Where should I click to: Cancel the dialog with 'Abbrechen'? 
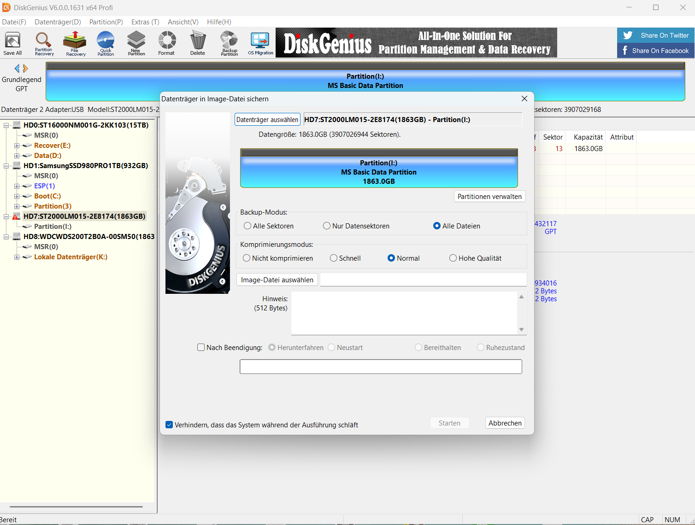[x=505, y=423]
